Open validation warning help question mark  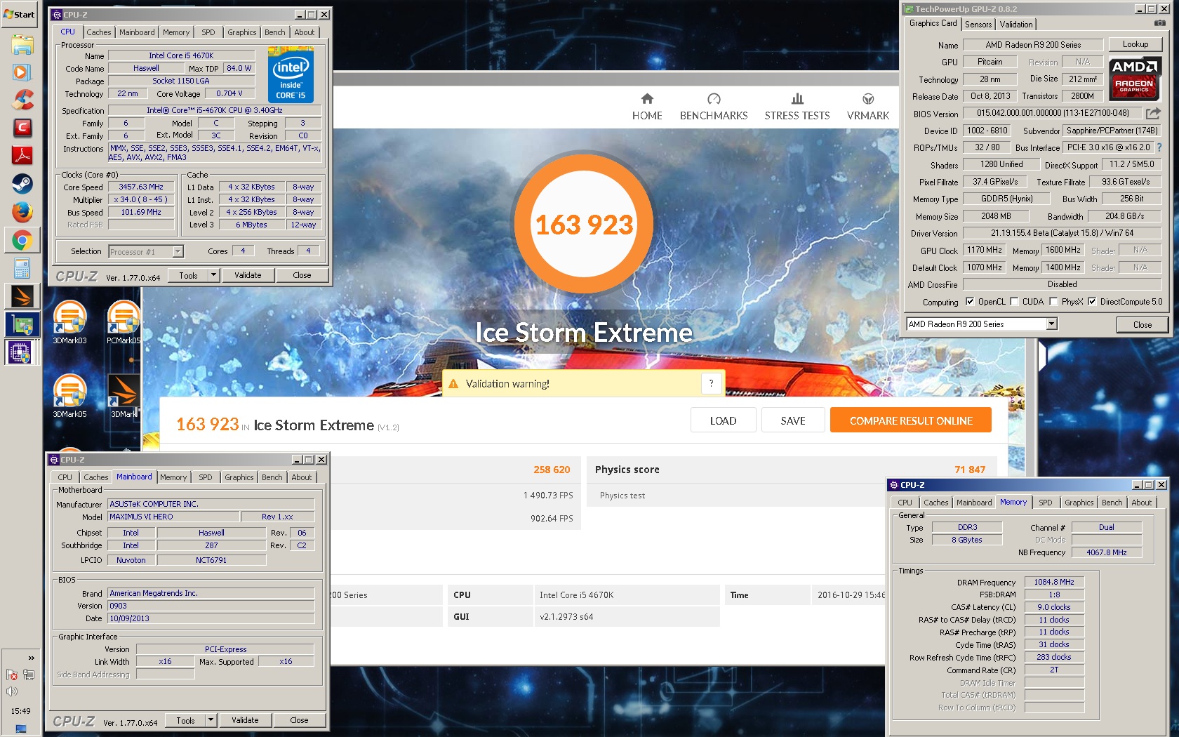[711, 383]
